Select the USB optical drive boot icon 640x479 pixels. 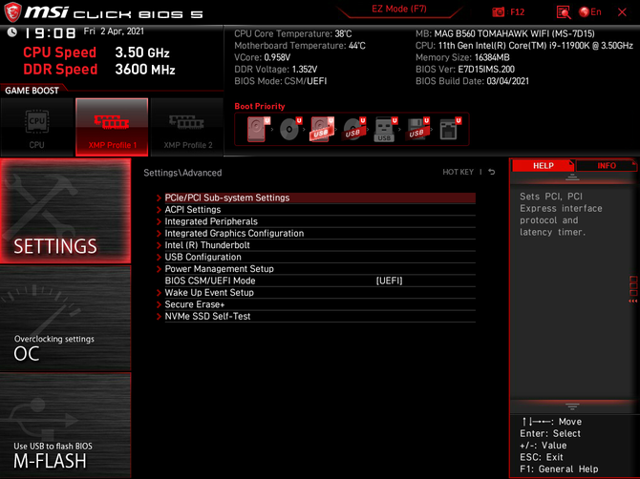(353, 129)
